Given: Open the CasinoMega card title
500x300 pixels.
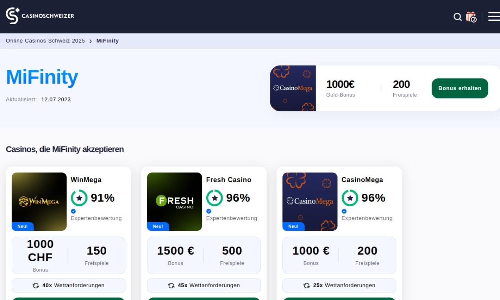Looking at the screenshot, I should 362,180.
